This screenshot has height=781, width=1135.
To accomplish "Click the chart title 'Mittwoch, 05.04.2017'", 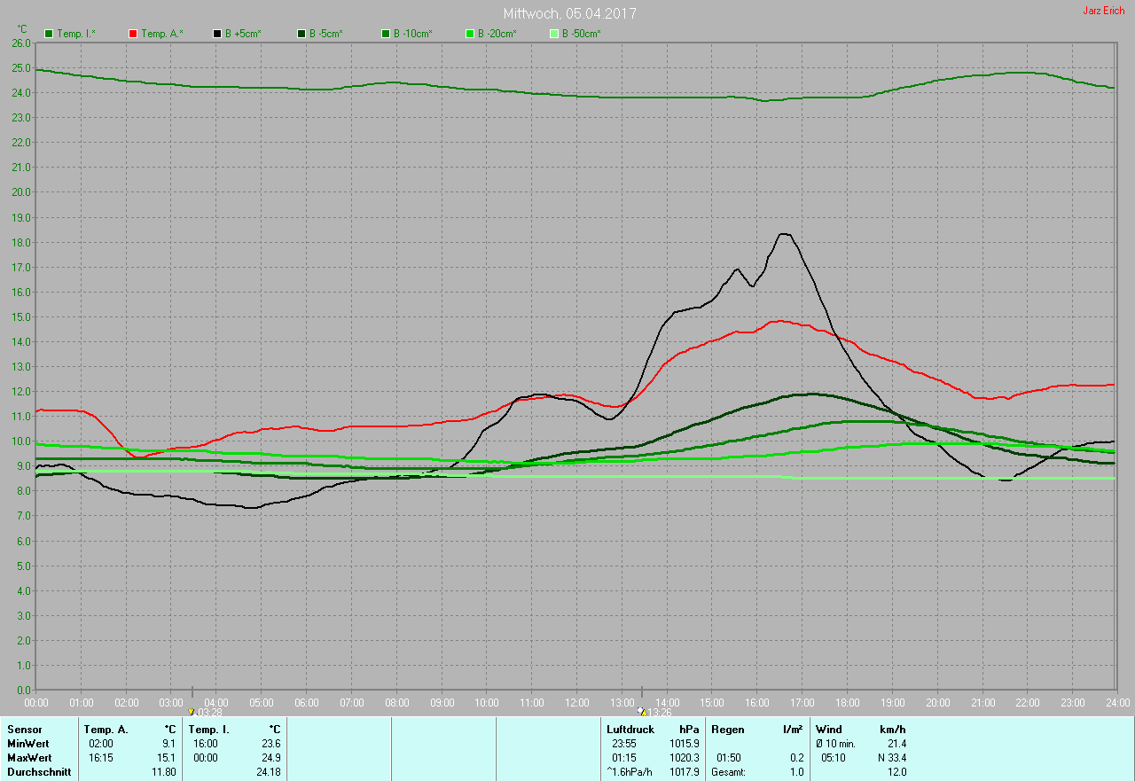I will coord(569,13).
